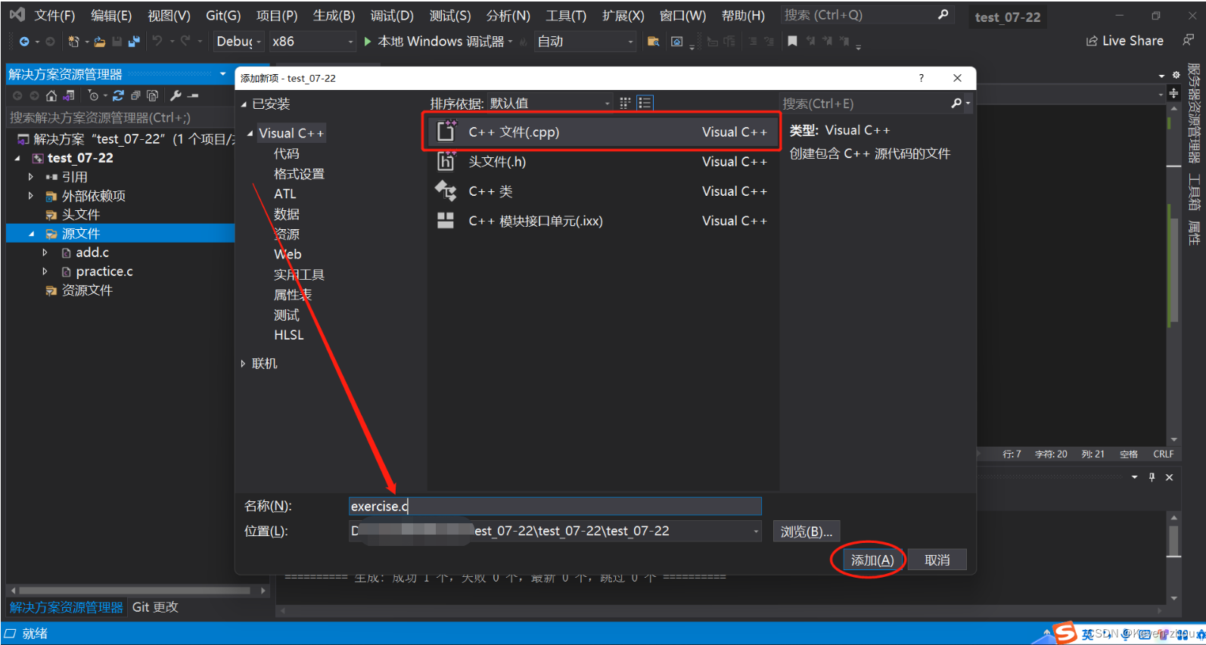1206x645 pixels.
Task: Select the ATL category
Action: pos(285,194)
